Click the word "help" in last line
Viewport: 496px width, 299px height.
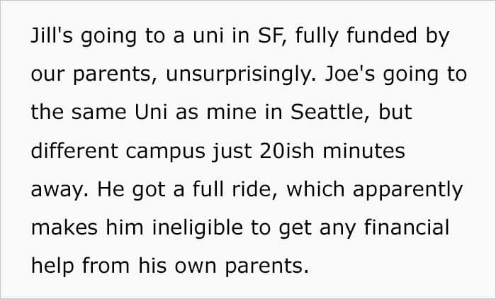pyautogui.click(x=52, y=266)
